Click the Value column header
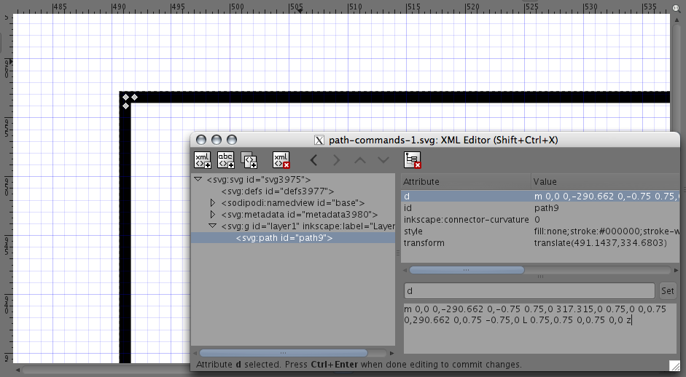Viewport: 686px width, 377px height. point(605,182)
